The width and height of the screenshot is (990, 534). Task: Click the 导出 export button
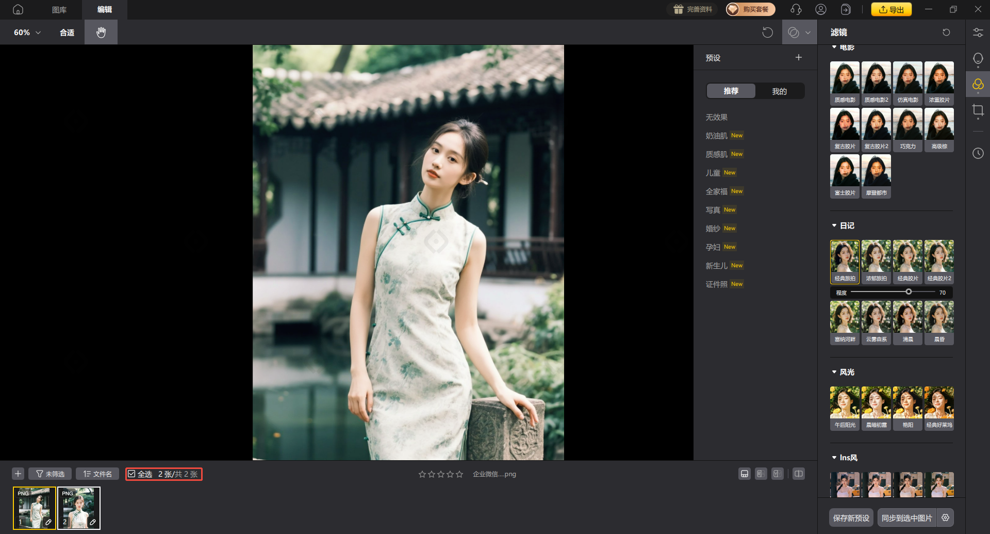click(x=891, y=9)
